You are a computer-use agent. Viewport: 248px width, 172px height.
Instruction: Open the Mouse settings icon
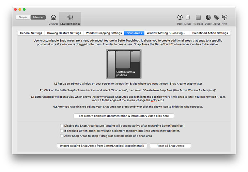pyautogui.click(x=188, y=17)
